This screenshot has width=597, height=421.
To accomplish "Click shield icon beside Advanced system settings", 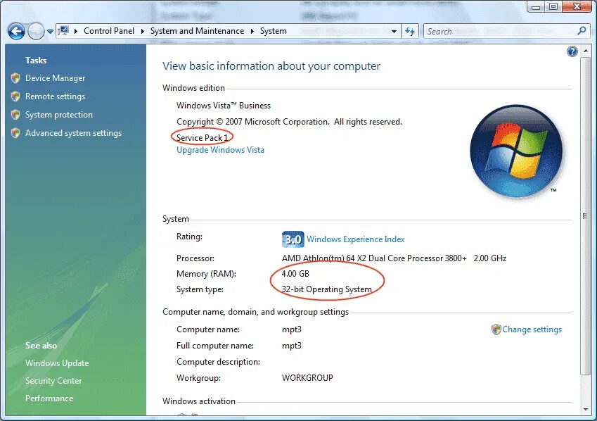I will click(15, 133).
